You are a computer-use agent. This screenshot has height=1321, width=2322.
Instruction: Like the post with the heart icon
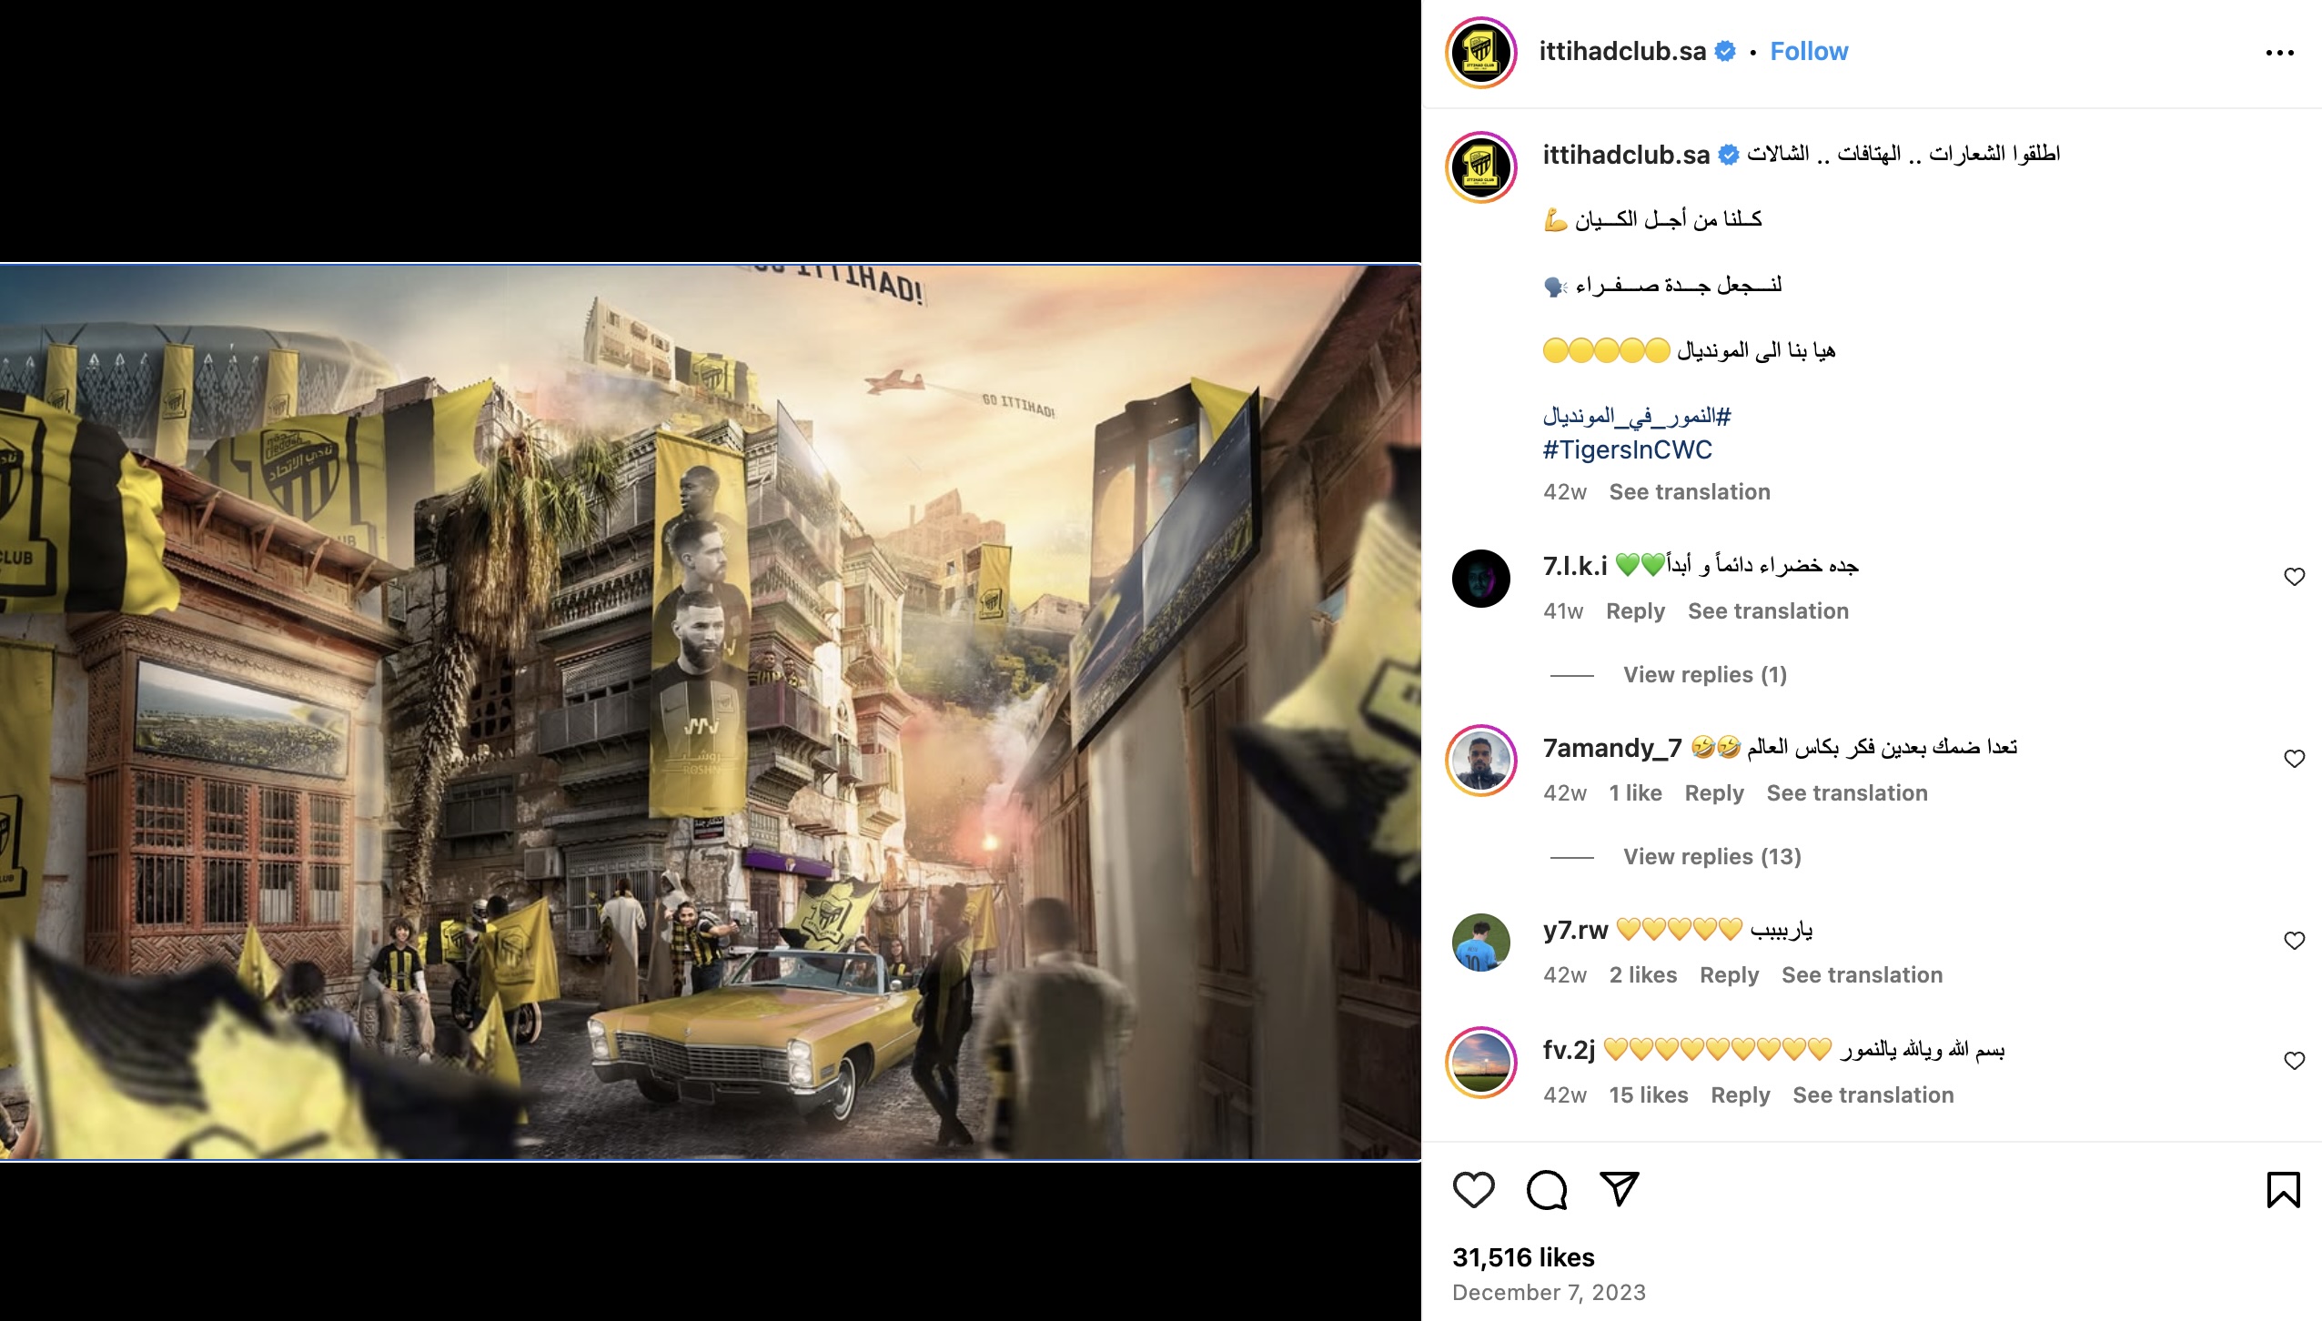click(x=1473, y=1189)
